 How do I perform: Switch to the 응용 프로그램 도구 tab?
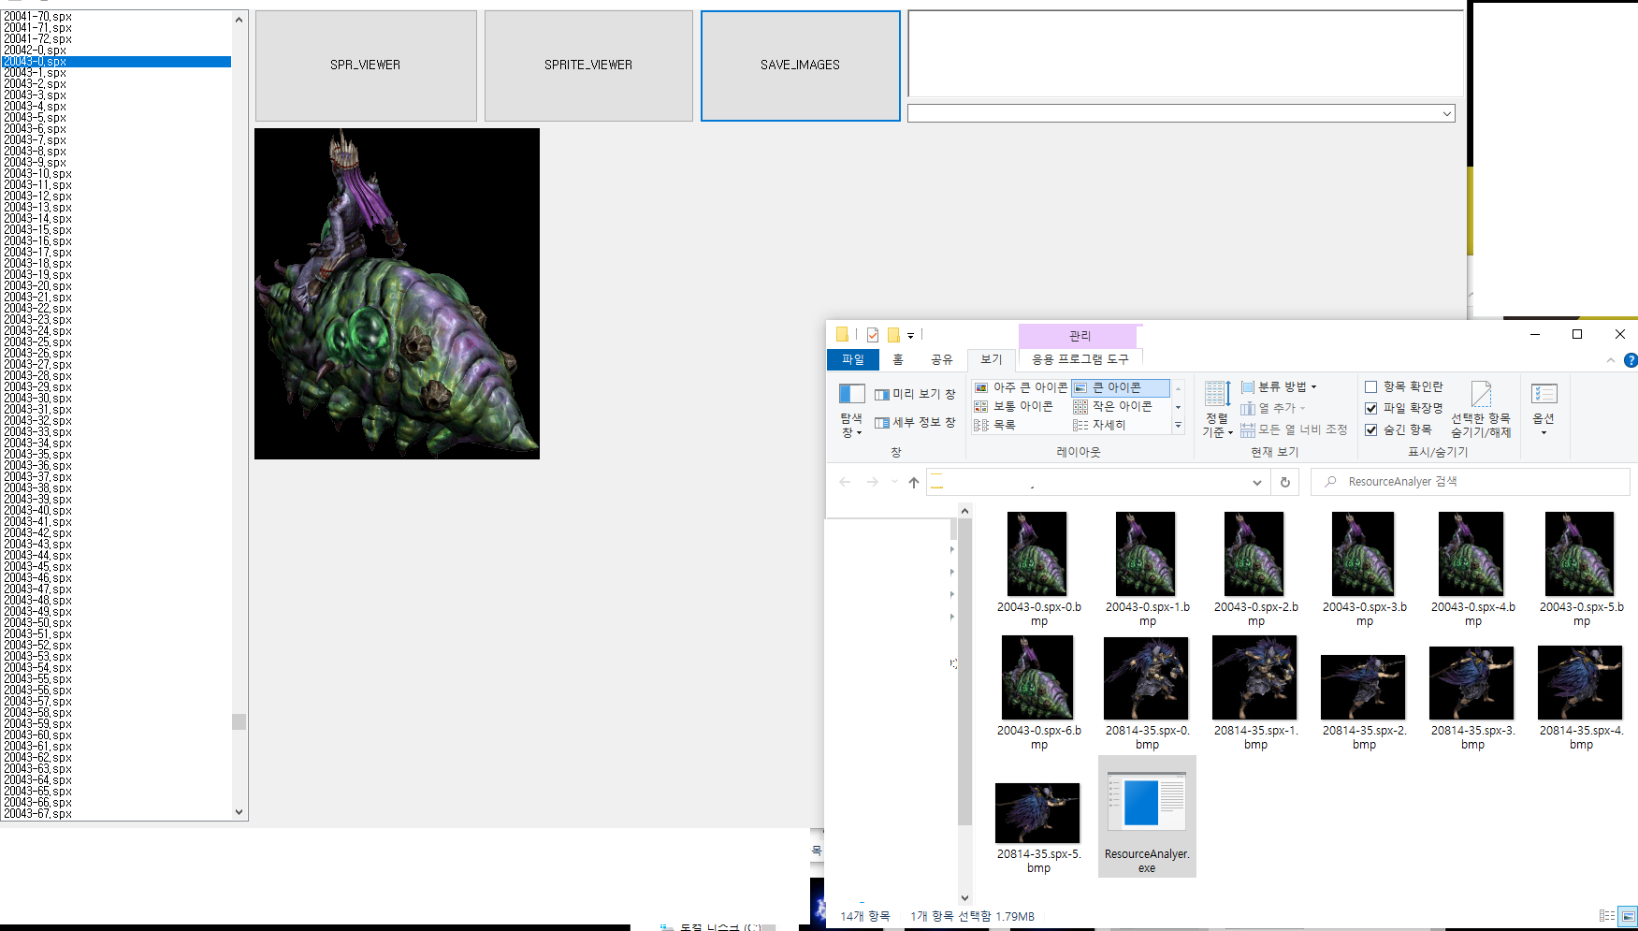1080,359
